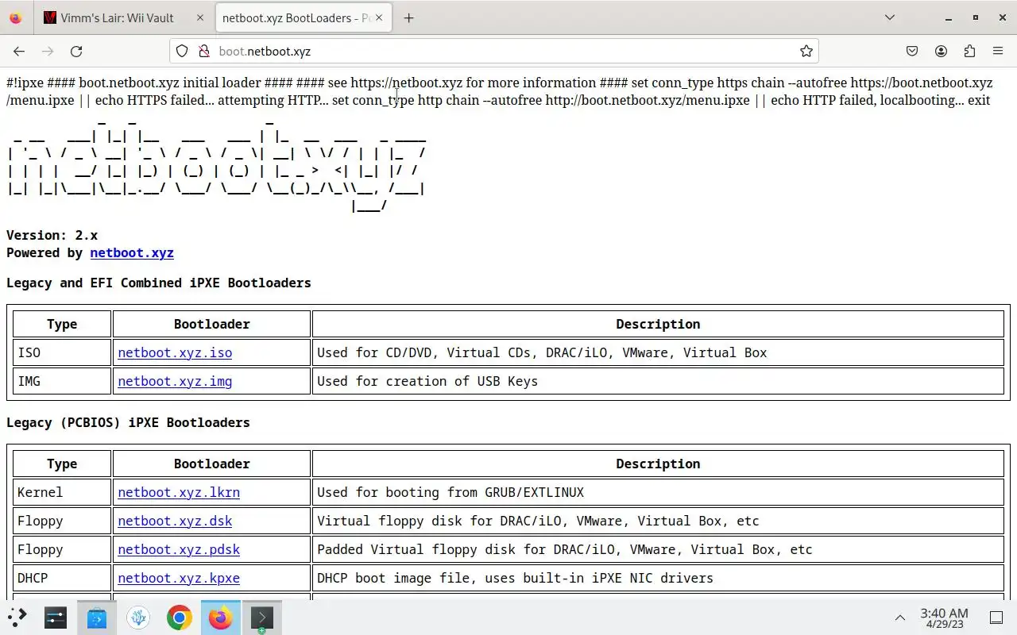The width and height of the screenshot is (1017, 635).
Task: Open System Settings from the taskbar
Action: pyautogui.click(x=56, y=617)
